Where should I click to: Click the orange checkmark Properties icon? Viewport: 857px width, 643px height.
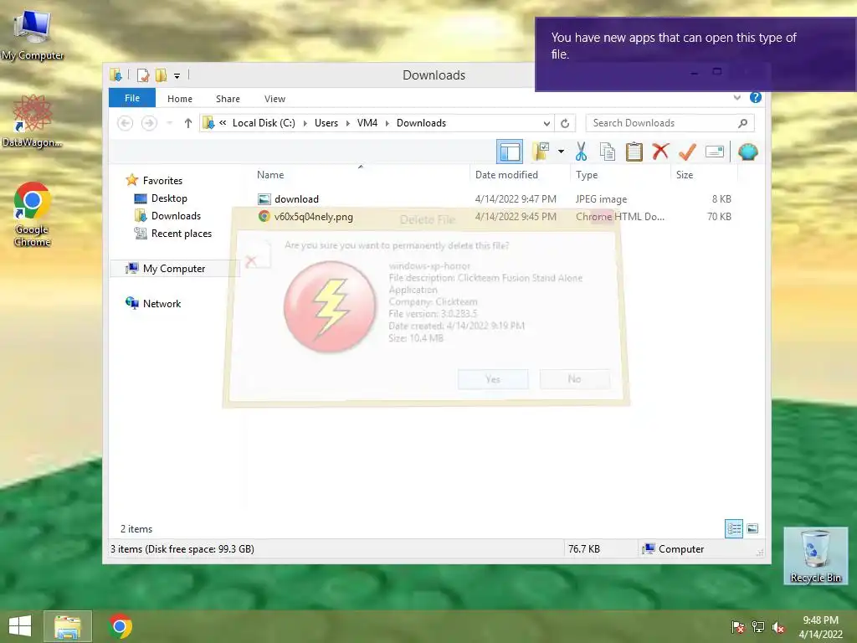pos(687,152)
